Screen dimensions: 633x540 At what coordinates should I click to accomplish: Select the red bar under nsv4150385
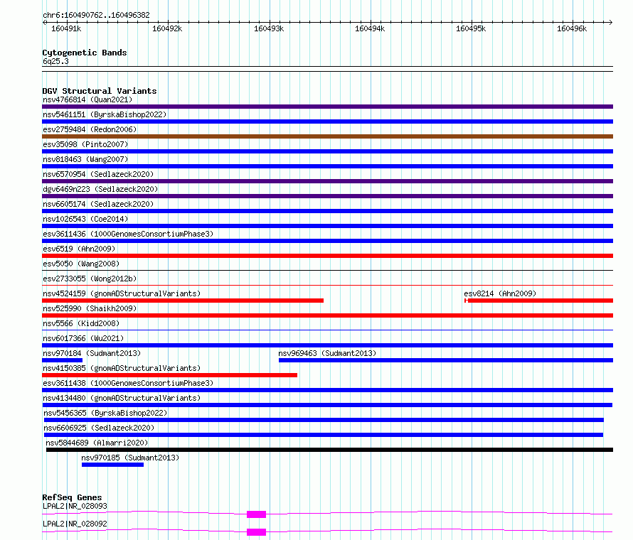tap(169, 375)
